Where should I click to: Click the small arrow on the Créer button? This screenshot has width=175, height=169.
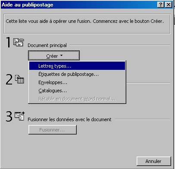(x=61, y=55)
